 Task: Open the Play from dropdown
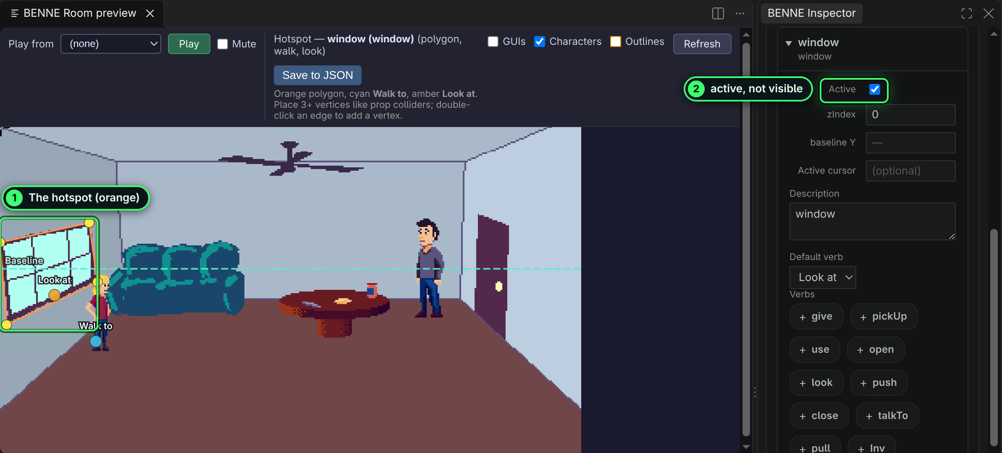pyautogui.click(x=111, y=44)
